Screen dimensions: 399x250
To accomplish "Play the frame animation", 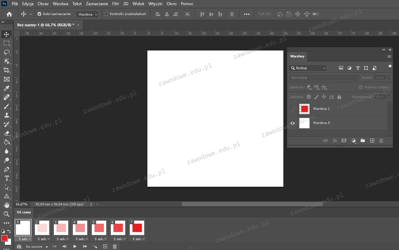I will tap(75, 247).
